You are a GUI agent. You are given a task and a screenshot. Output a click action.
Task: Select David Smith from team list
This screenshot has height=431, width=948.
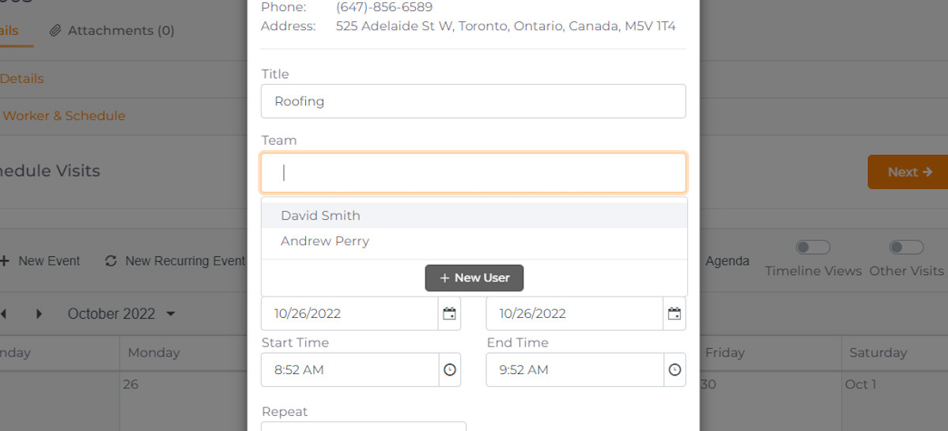[474, 216]
